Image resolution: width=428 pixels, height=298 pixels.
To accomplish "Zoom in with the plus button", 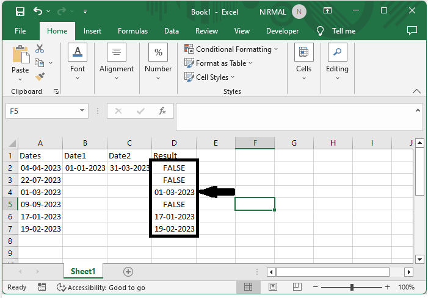I will pyautogui.click(x=387, y=287).
